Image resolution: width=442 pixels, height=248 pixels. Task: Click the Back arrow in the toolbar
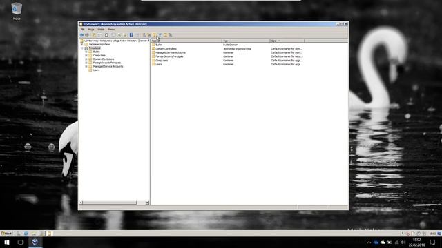81,35
